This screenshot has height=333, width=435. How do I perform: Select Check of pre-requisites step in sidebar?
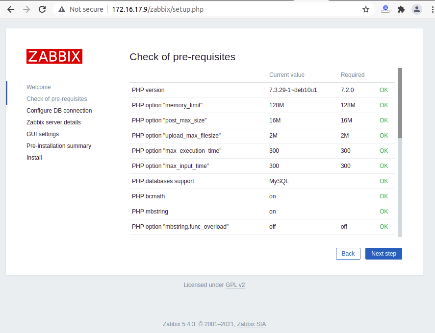[56, 99]
